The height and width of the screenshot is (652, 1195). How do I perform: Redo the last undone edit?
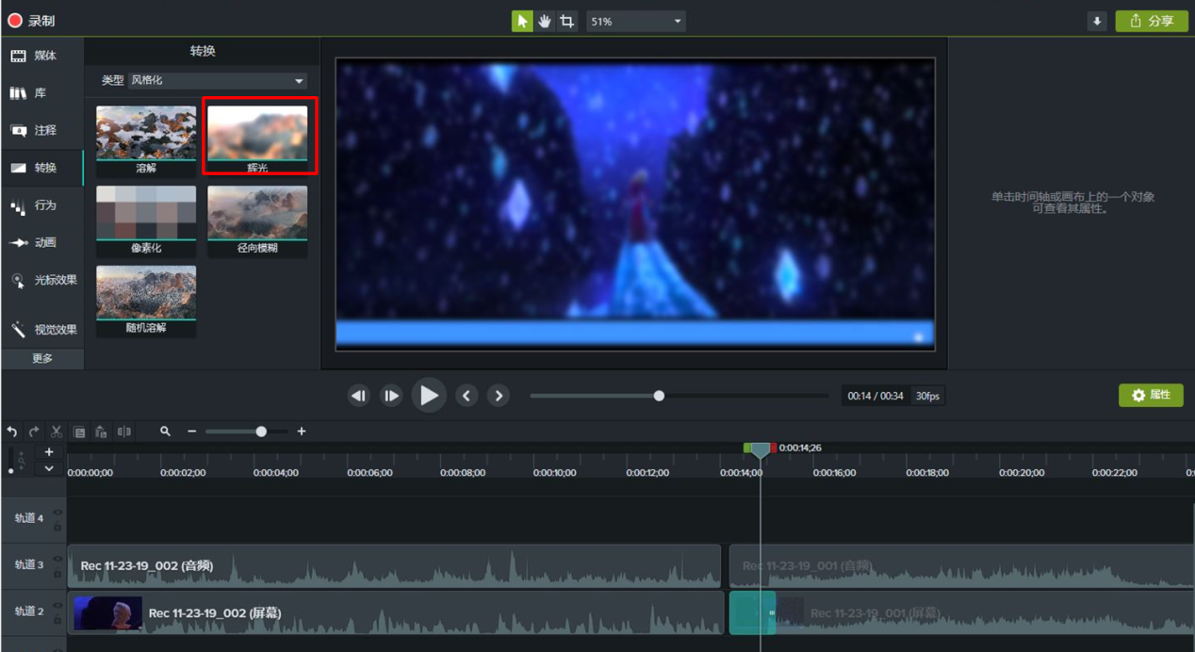pos(34,432)
